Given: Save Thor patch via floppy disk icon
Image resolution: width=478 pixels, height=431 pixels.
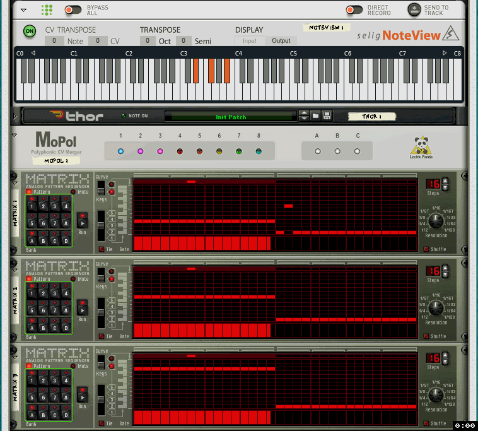Looking at the screenshot, I should click(x=327, y=116).
